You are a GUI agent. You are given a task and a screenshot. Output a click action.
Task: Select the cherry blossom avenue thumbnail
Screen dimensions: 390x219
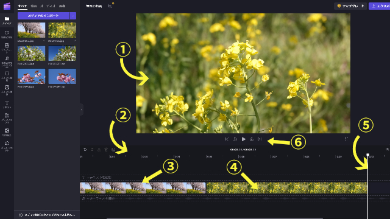click(31, 30)
